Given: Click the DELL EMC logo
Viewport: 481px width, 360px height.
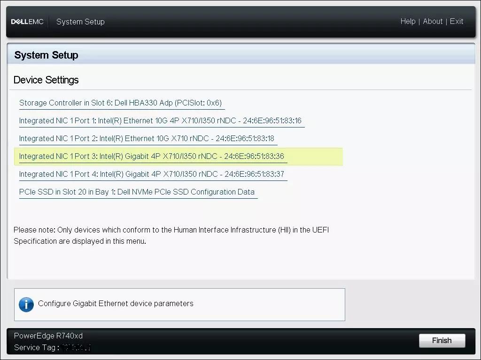Looking at the screenshot, I should tap(27, 22).
